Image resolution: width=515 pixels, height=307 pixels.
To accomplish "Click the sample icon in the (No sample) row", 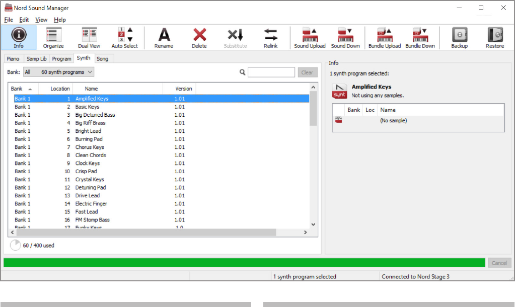I will point(339,120).
